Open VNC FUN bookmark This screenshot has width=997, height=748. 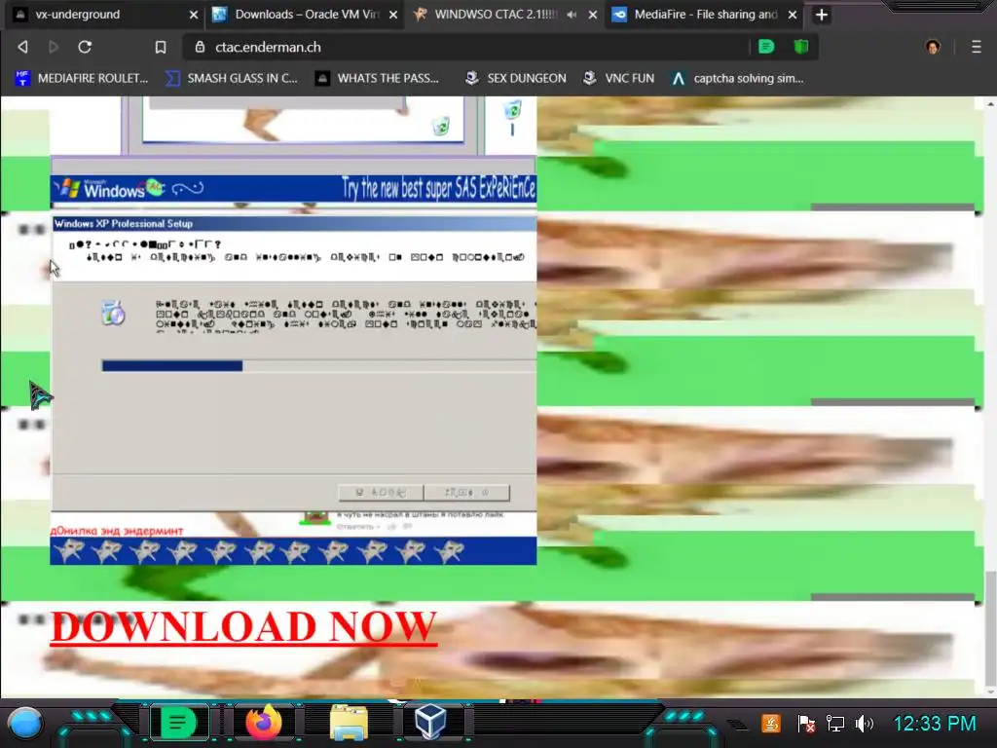click(x=618, y=78)
